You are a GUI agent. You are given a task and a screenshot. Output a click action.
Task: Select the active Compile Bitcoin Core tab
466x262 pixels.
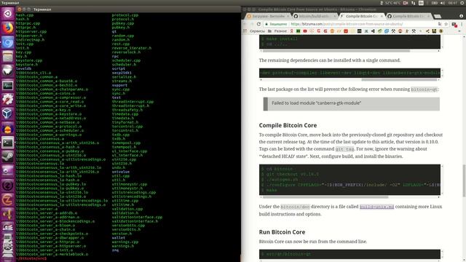[x=361, y=16]
